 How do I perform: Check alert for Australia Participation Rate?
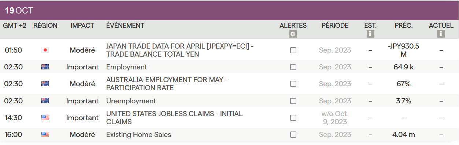coord(293,84)
